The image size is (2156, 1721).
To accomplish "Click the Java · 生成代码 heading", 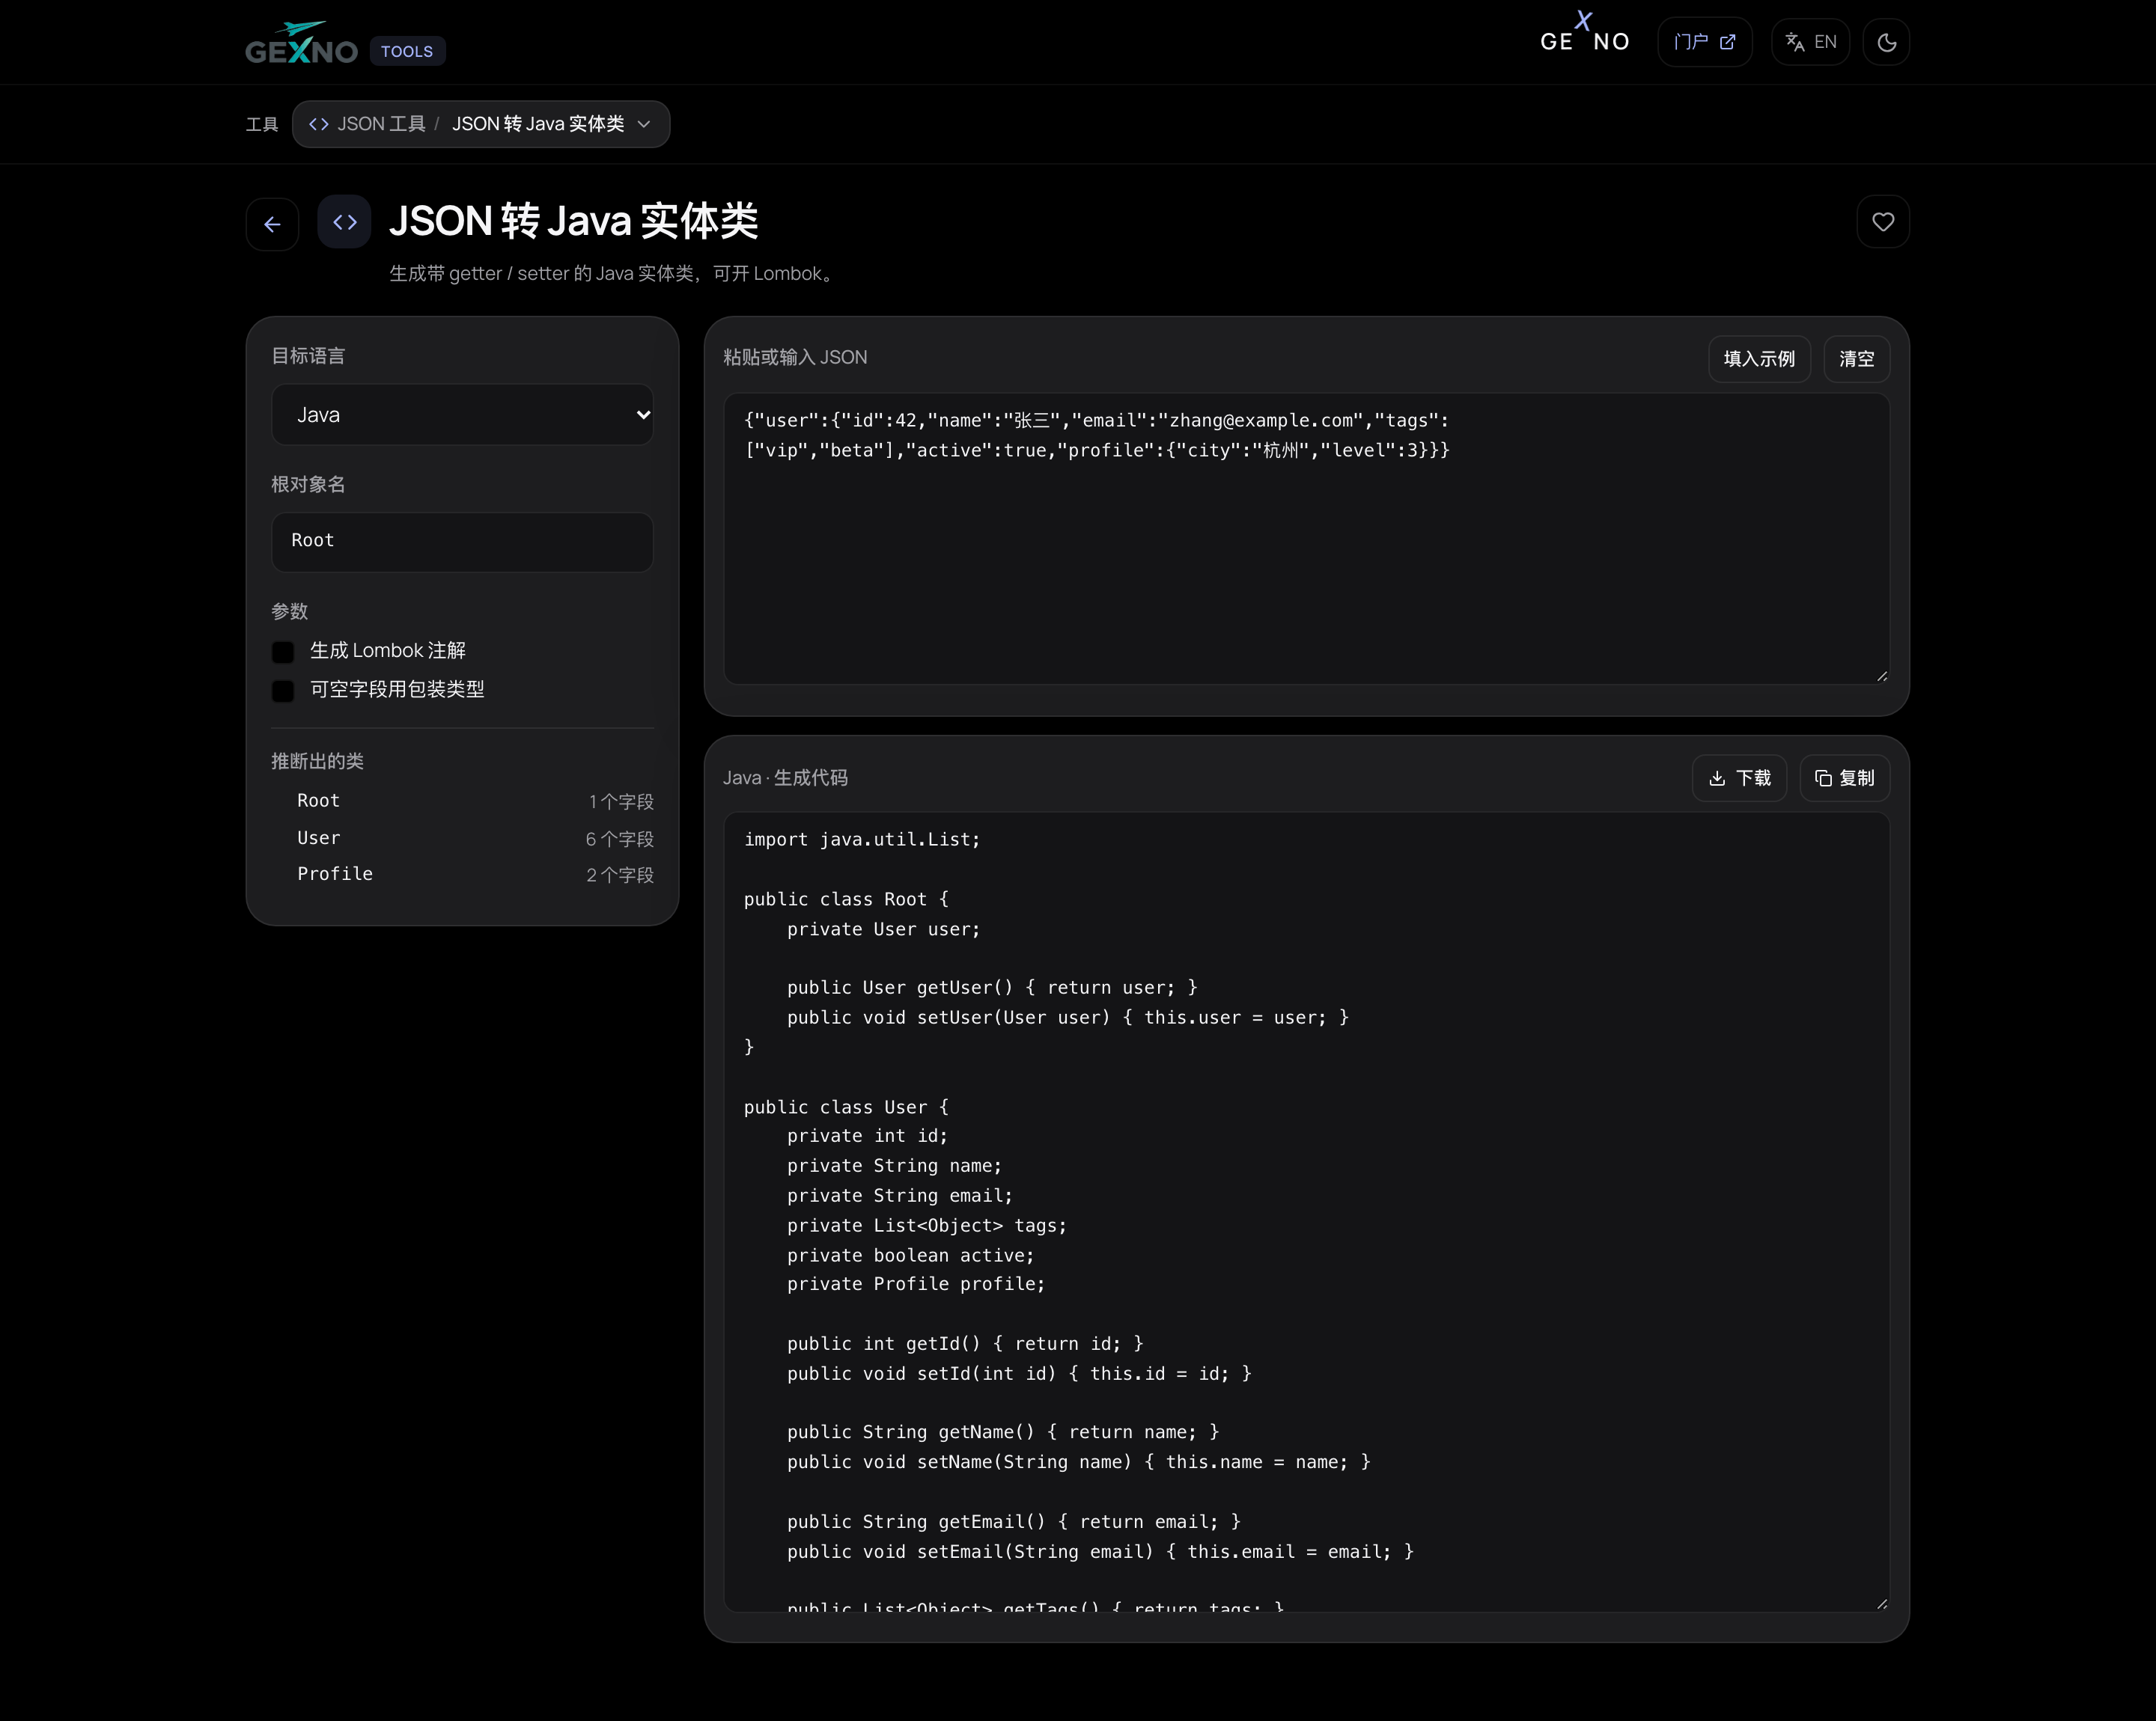I will (785, 777).
